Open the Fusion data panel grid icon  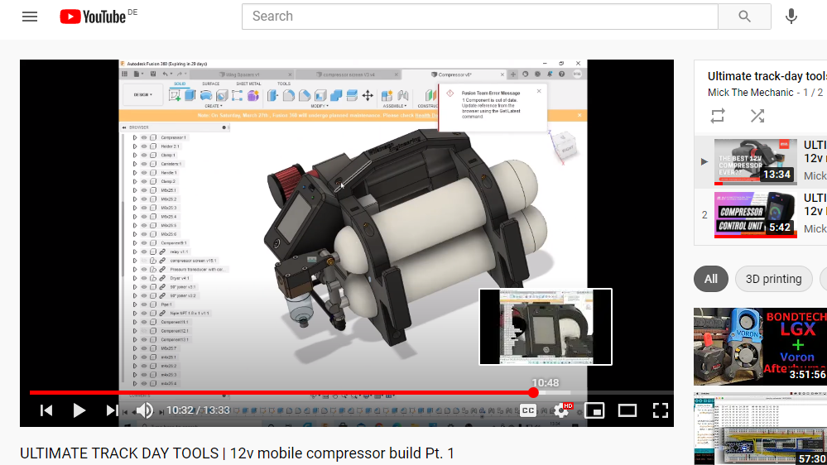click(125, 74)
